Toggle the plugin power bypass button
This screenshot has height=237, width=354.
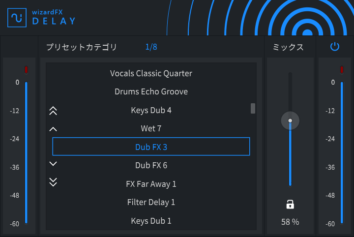[335, 47]
